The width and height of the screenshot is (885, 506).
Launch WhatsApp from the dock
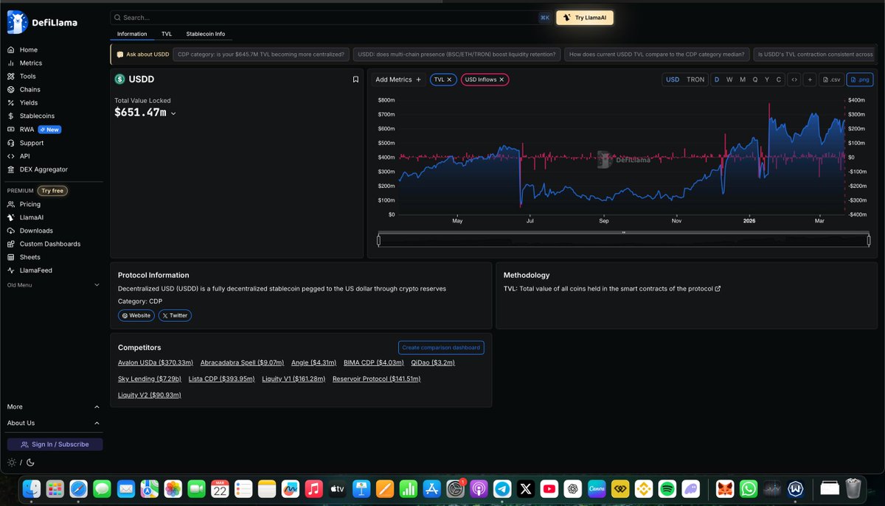749,488
